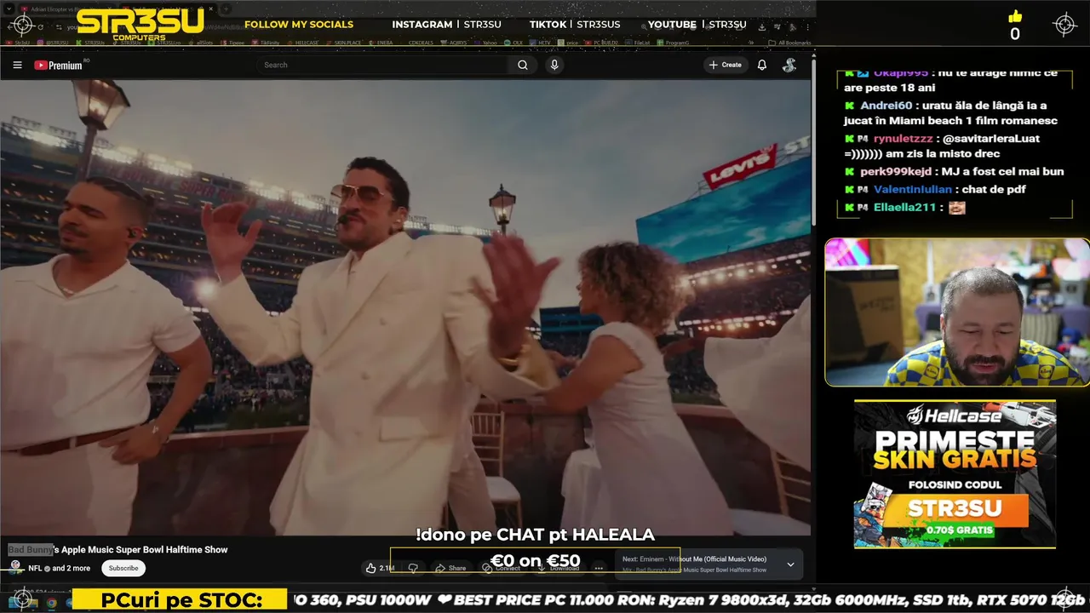Open 'NFL and 2 more' channel link
Viewport: 1090px width, 613px height.
pos(59,568)
